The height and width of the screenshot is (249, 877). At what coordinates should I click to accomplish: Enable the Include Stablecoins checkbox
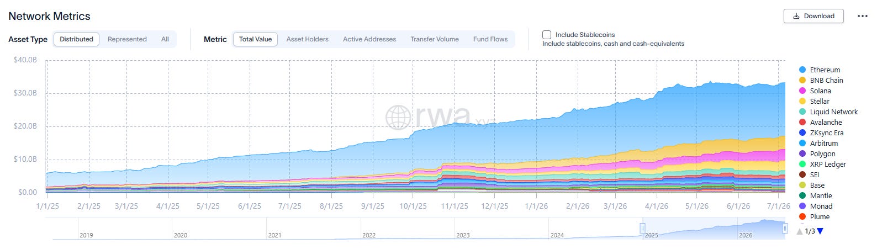click(x=547, y=35)
